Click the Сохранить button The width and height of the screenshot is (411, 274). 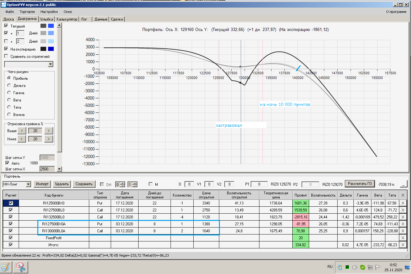[84, 184]
